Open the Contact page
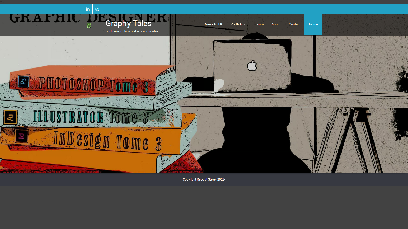408x229 pixels. (x=295, y=24)
